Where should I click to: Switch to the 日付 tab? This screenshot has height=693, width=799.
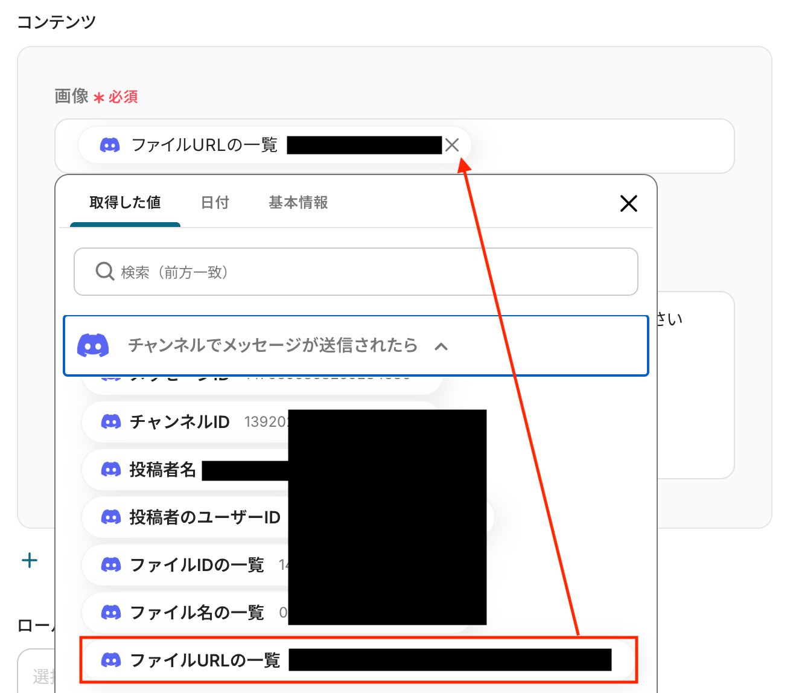215,203
